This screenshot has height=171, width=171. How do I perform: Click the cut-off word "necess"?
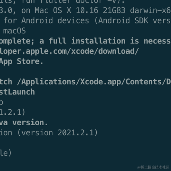coord(157,41)
